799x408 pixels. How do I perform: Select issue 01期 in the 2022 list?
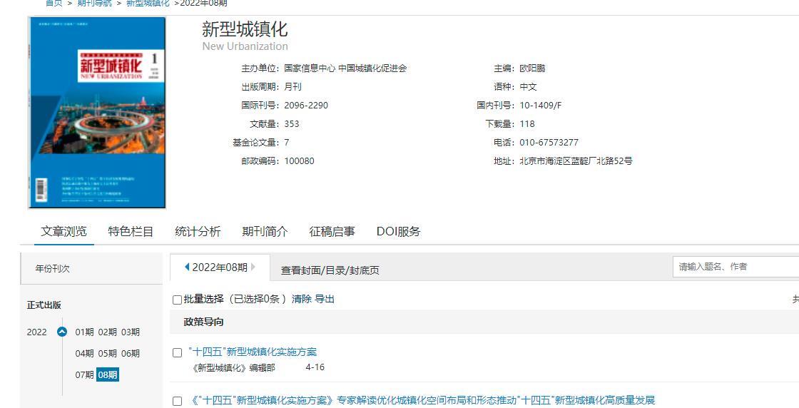(x=84, y=332)
